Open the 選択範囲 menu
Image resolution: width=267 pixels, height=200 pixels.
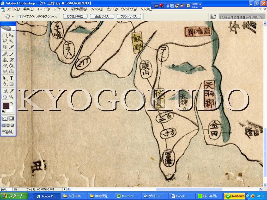79,9
